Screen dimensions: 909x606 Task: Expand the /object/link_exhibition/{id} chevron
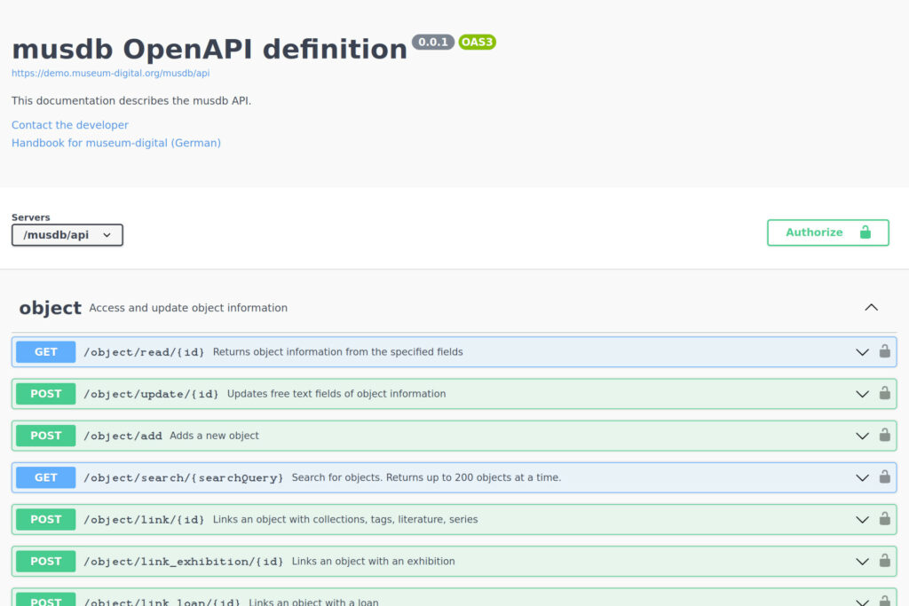coord(861,562)
